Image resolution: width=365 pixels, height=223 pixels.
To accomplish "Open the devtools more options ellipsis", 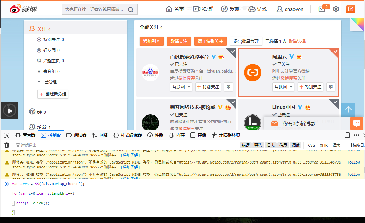I will [x=356, y=135].
